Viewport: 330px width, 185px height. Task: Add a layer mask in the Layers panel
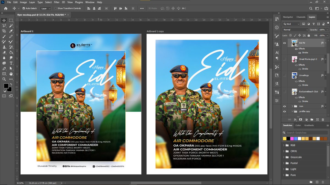[x=301, y=120]
